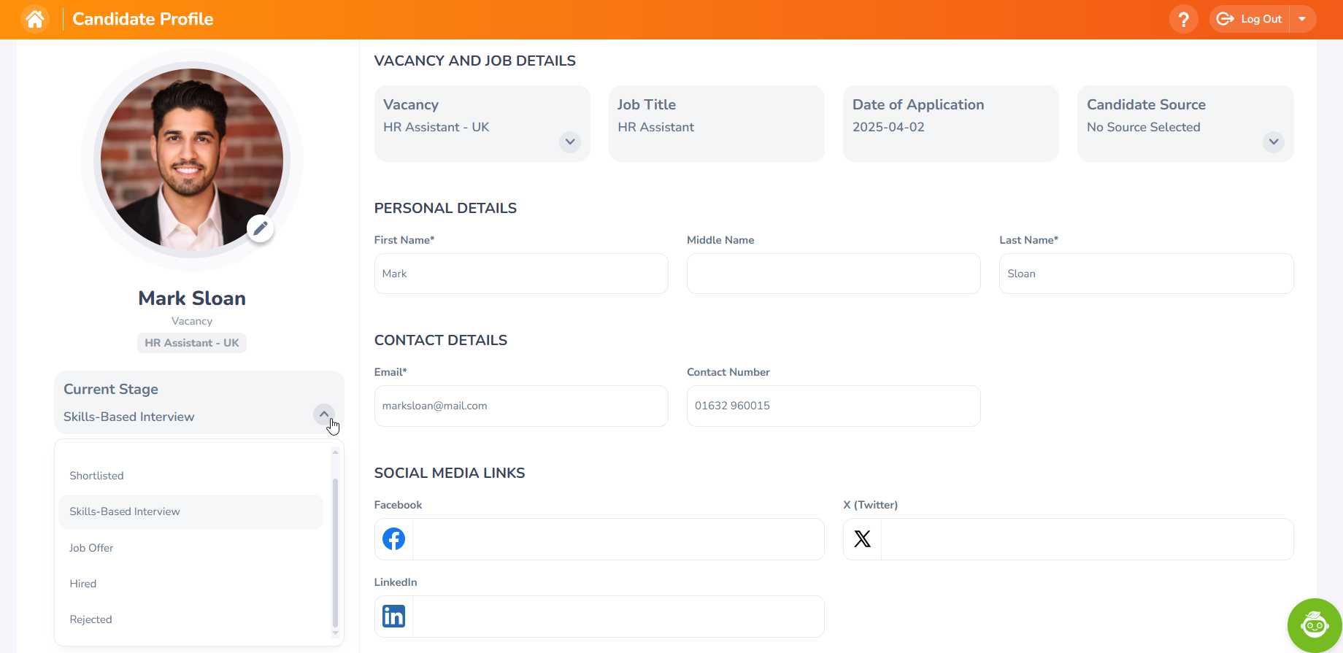This screenshot has width=1343, height=653.
Task: Expand the Vacancy dropdown chevron
Action: [570, 142]
